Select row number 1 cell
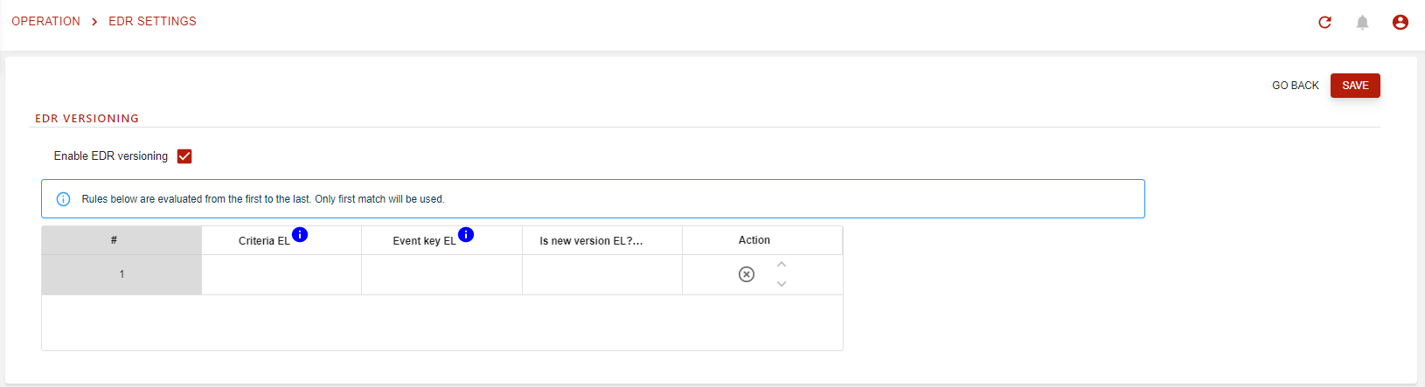 pyautogui.click(x=122, y=274)
